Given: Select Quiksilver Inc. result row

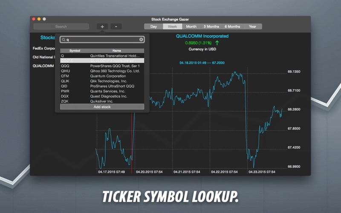Looking at the screenshot, I should (x=102, y=101).
